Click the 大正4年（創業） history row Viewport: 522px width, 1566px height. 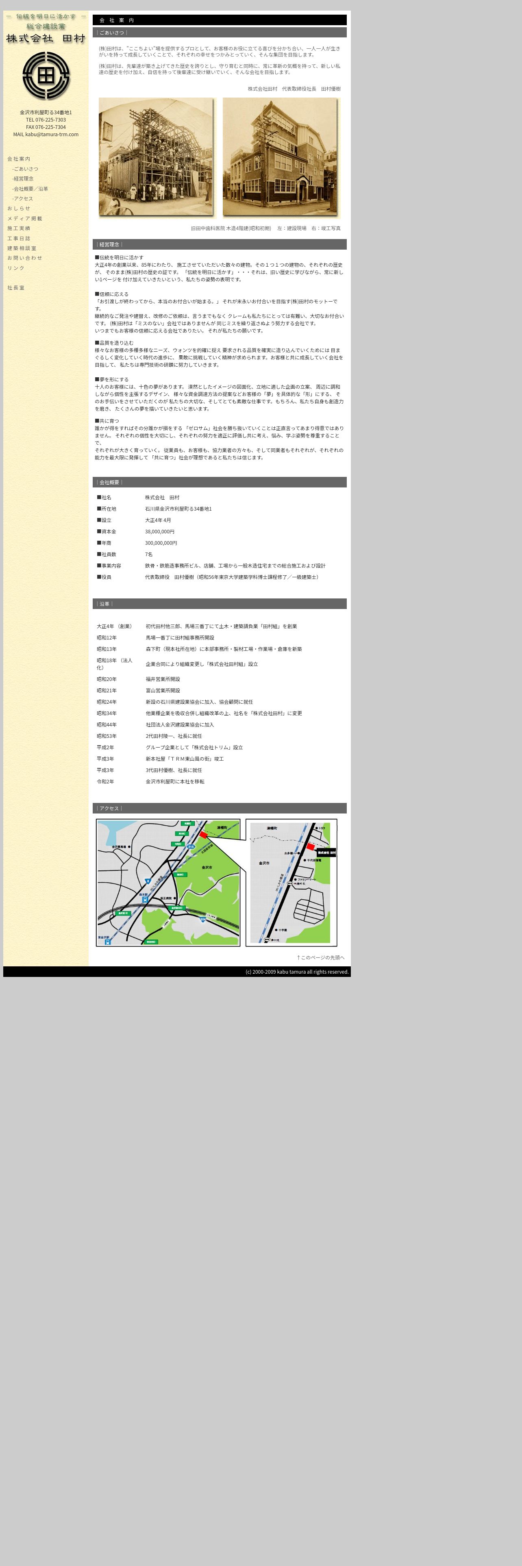[x=220, y=626]
